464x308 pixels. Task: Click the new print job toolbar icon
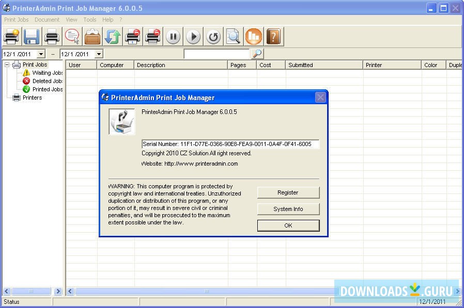(x=11, y=37)
